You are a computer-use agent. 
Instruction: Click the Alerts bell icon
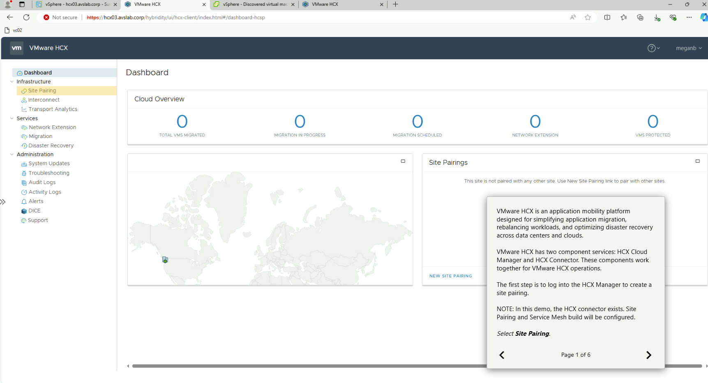point(24,202)
